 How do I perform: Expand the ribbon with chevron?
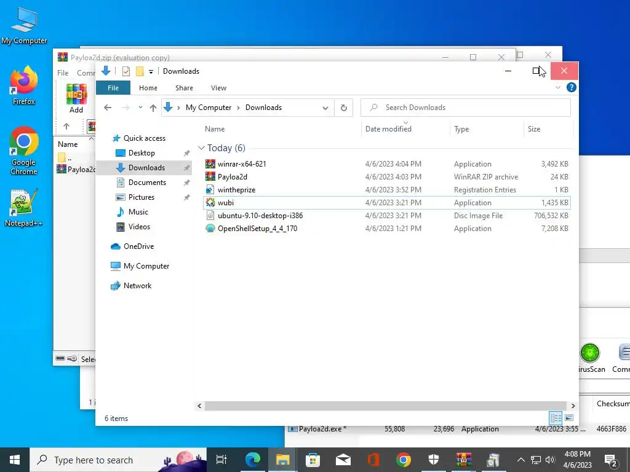click(x=557, y=87)
